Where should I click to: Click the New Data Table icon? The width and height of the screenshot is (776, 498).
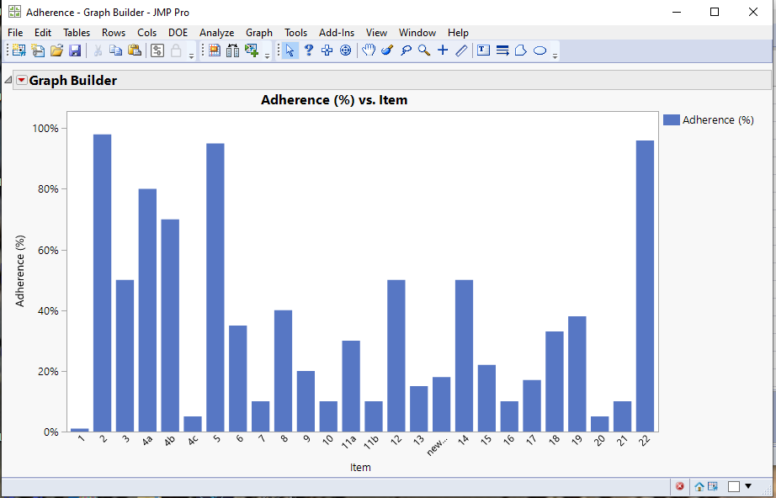click(19, 50)
